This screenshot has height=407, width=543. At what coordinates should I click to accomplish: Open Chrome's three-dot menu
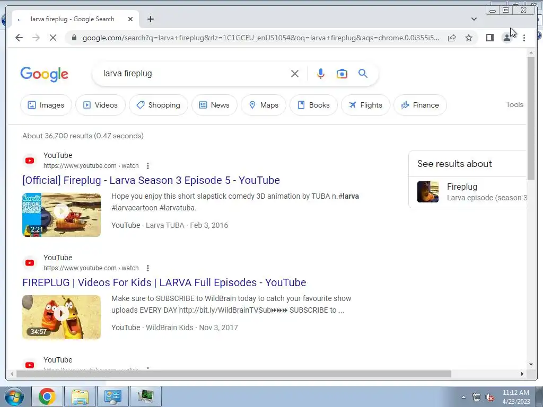point(524,38)
